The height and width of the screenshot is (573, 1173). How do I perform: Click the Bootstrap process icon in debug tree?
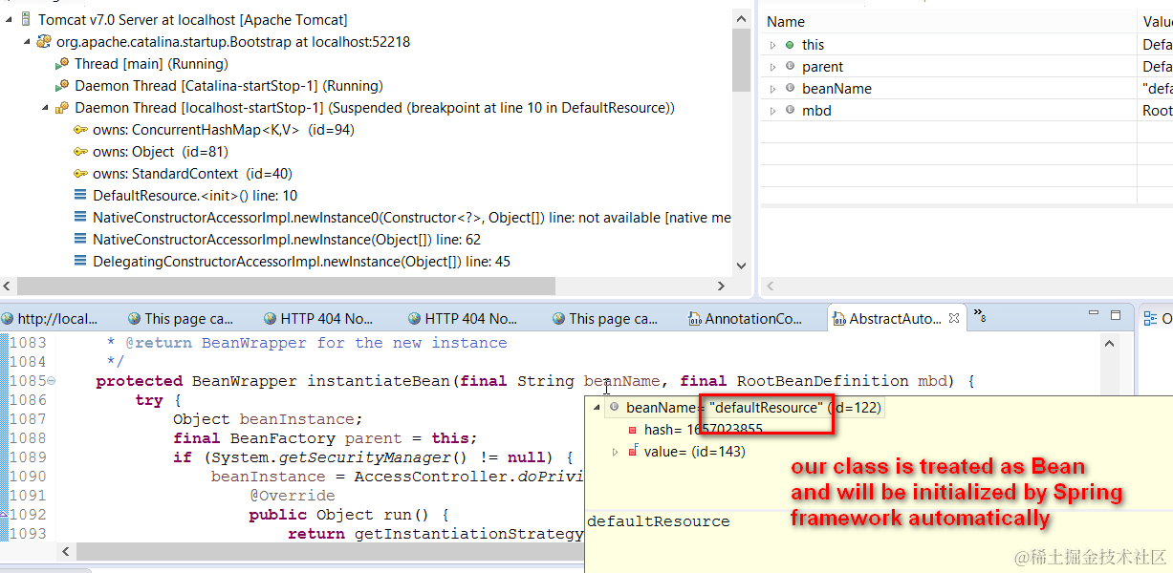pyautogui.click(x=44, y=41)
